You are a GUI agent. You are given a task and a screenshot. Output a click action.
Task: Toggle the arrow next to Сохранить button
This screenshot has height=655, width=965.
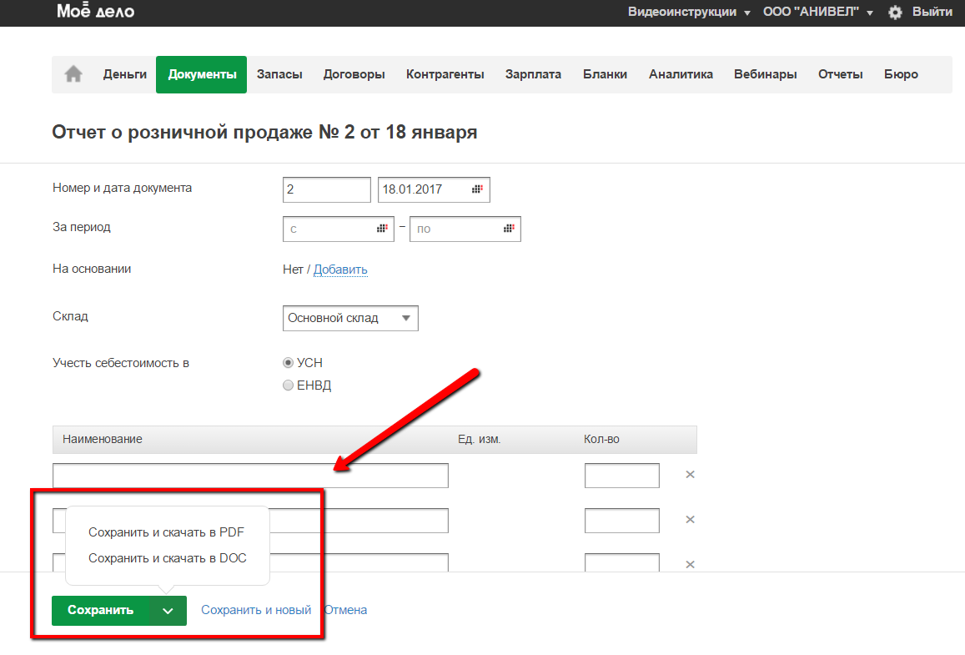(168, 611)
